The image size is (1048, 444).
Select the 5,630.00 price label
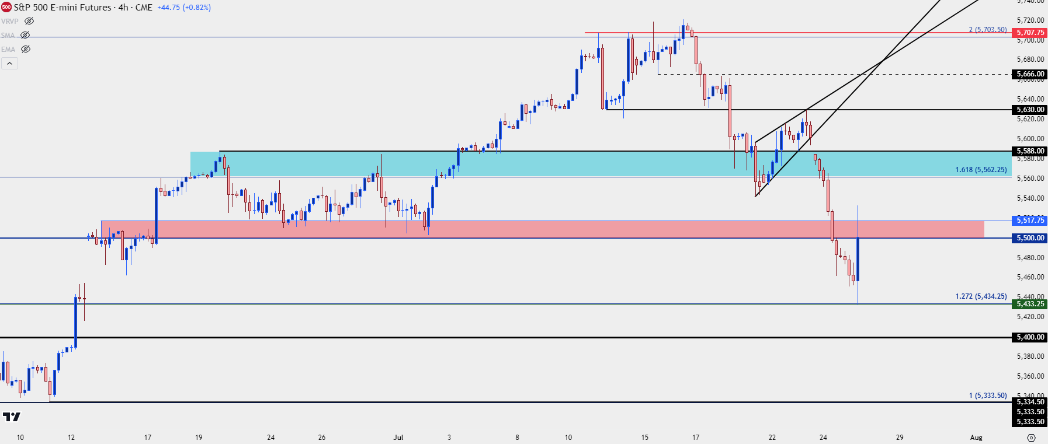(1030, 110)
